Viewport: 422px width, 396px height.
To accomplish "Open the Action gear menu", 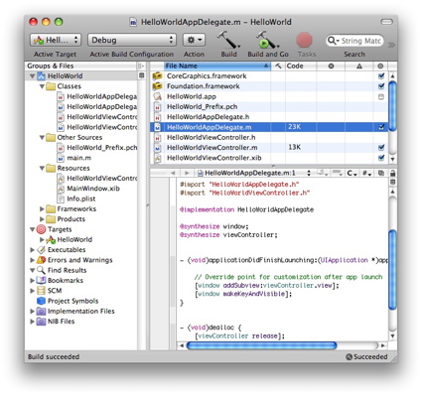I will click(194, 40).
